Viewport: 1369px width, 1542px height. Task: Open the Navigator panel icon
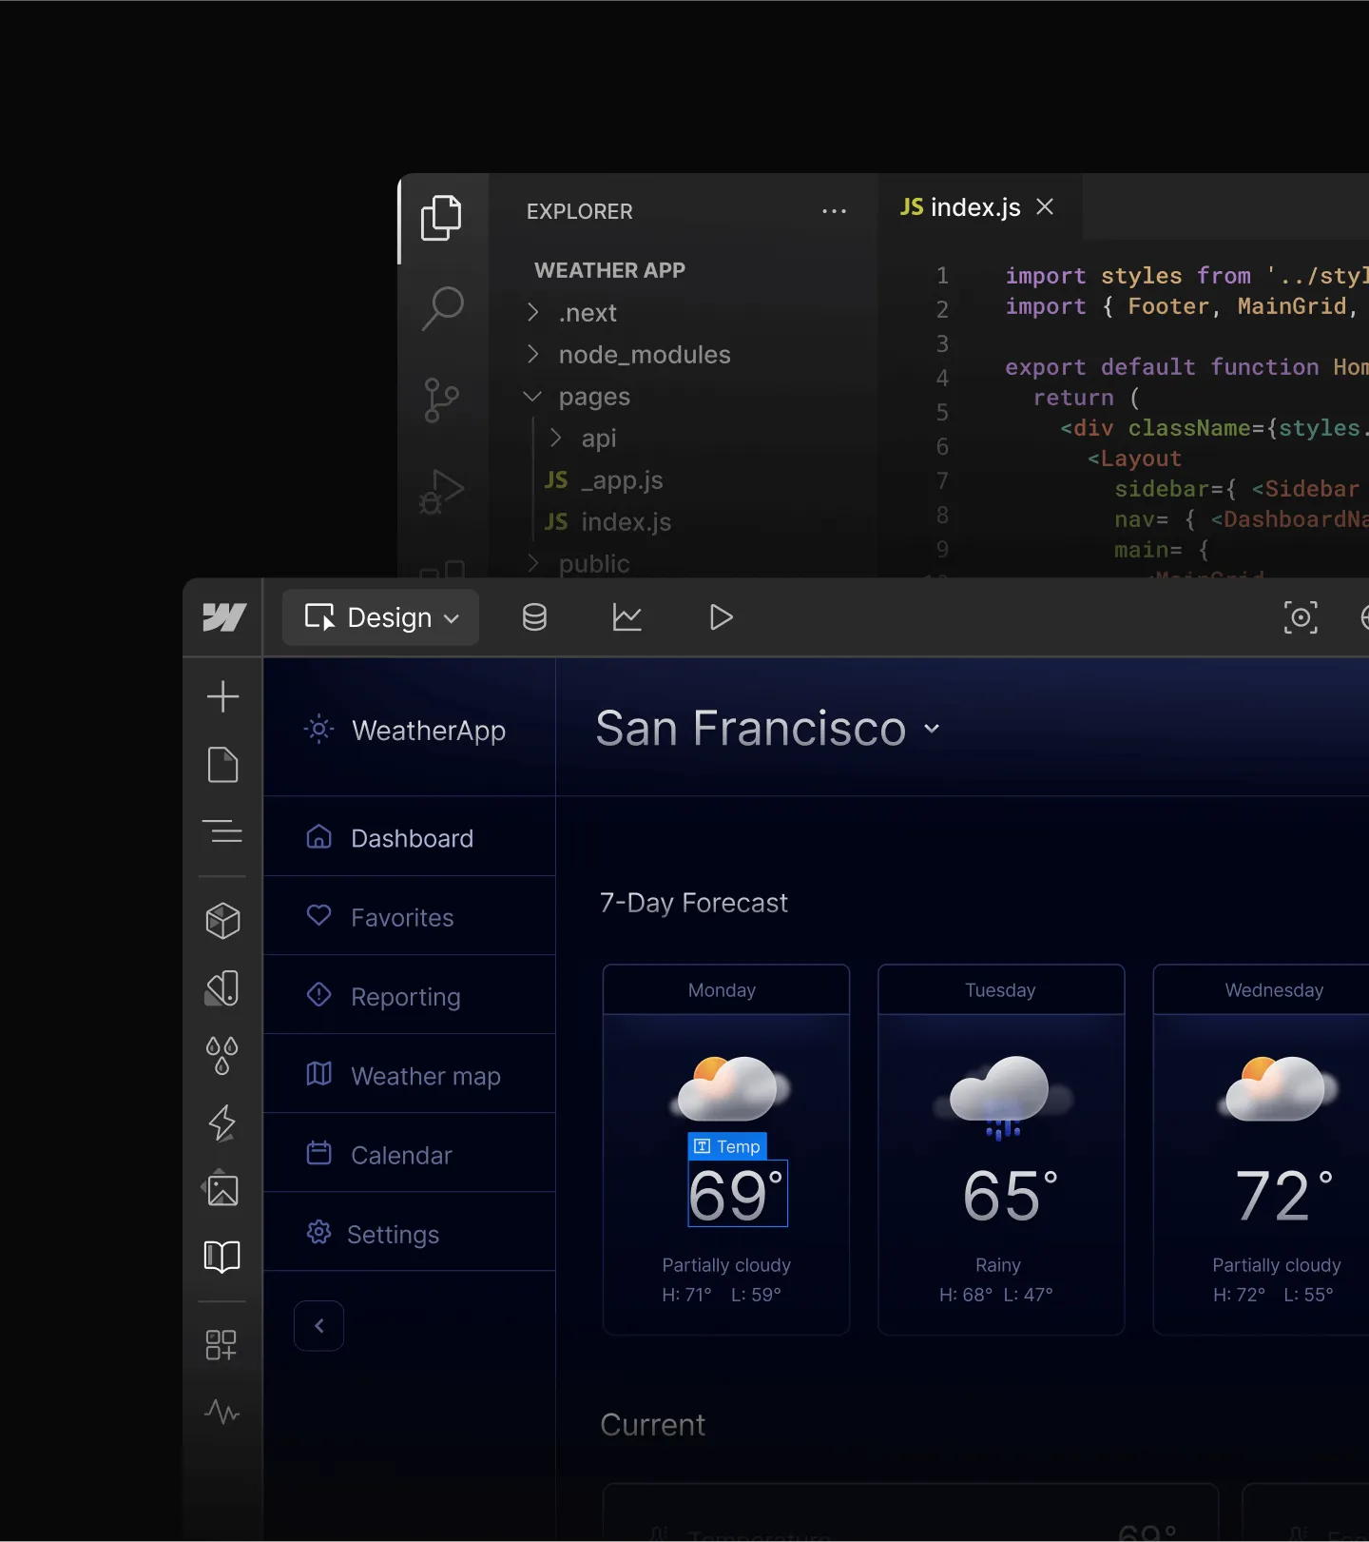coord(222,831)
